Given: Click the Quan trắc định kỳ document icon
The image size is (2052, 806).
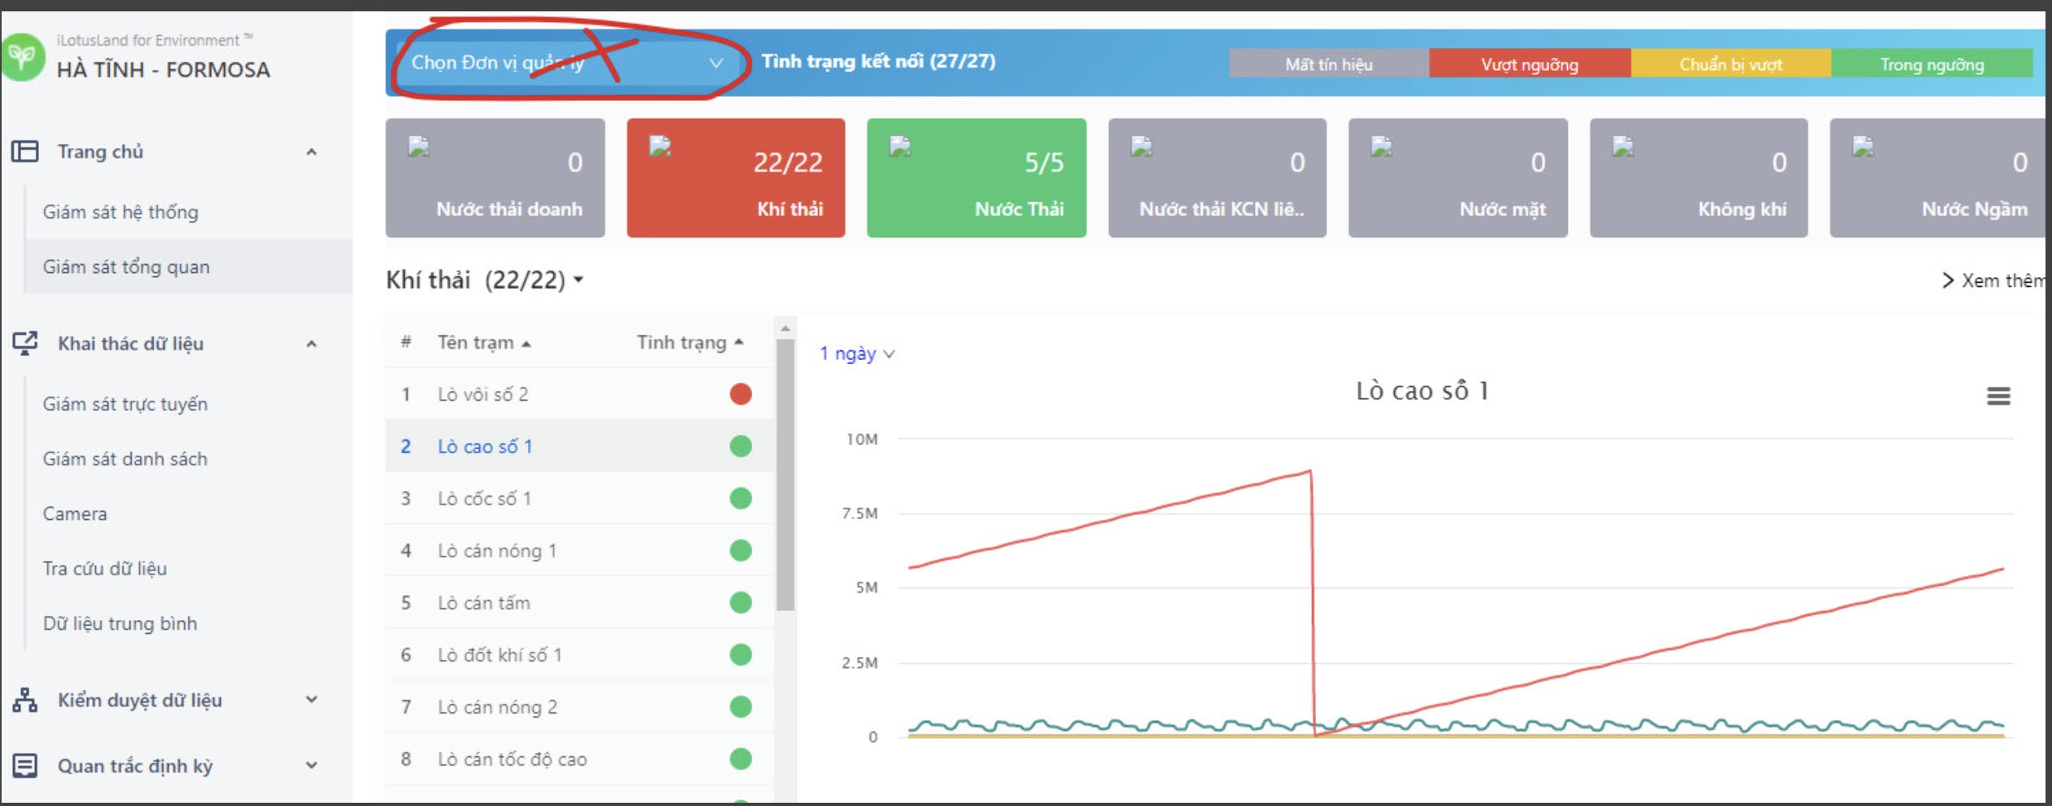Looking at the screenshot, I should click(25, 765).
